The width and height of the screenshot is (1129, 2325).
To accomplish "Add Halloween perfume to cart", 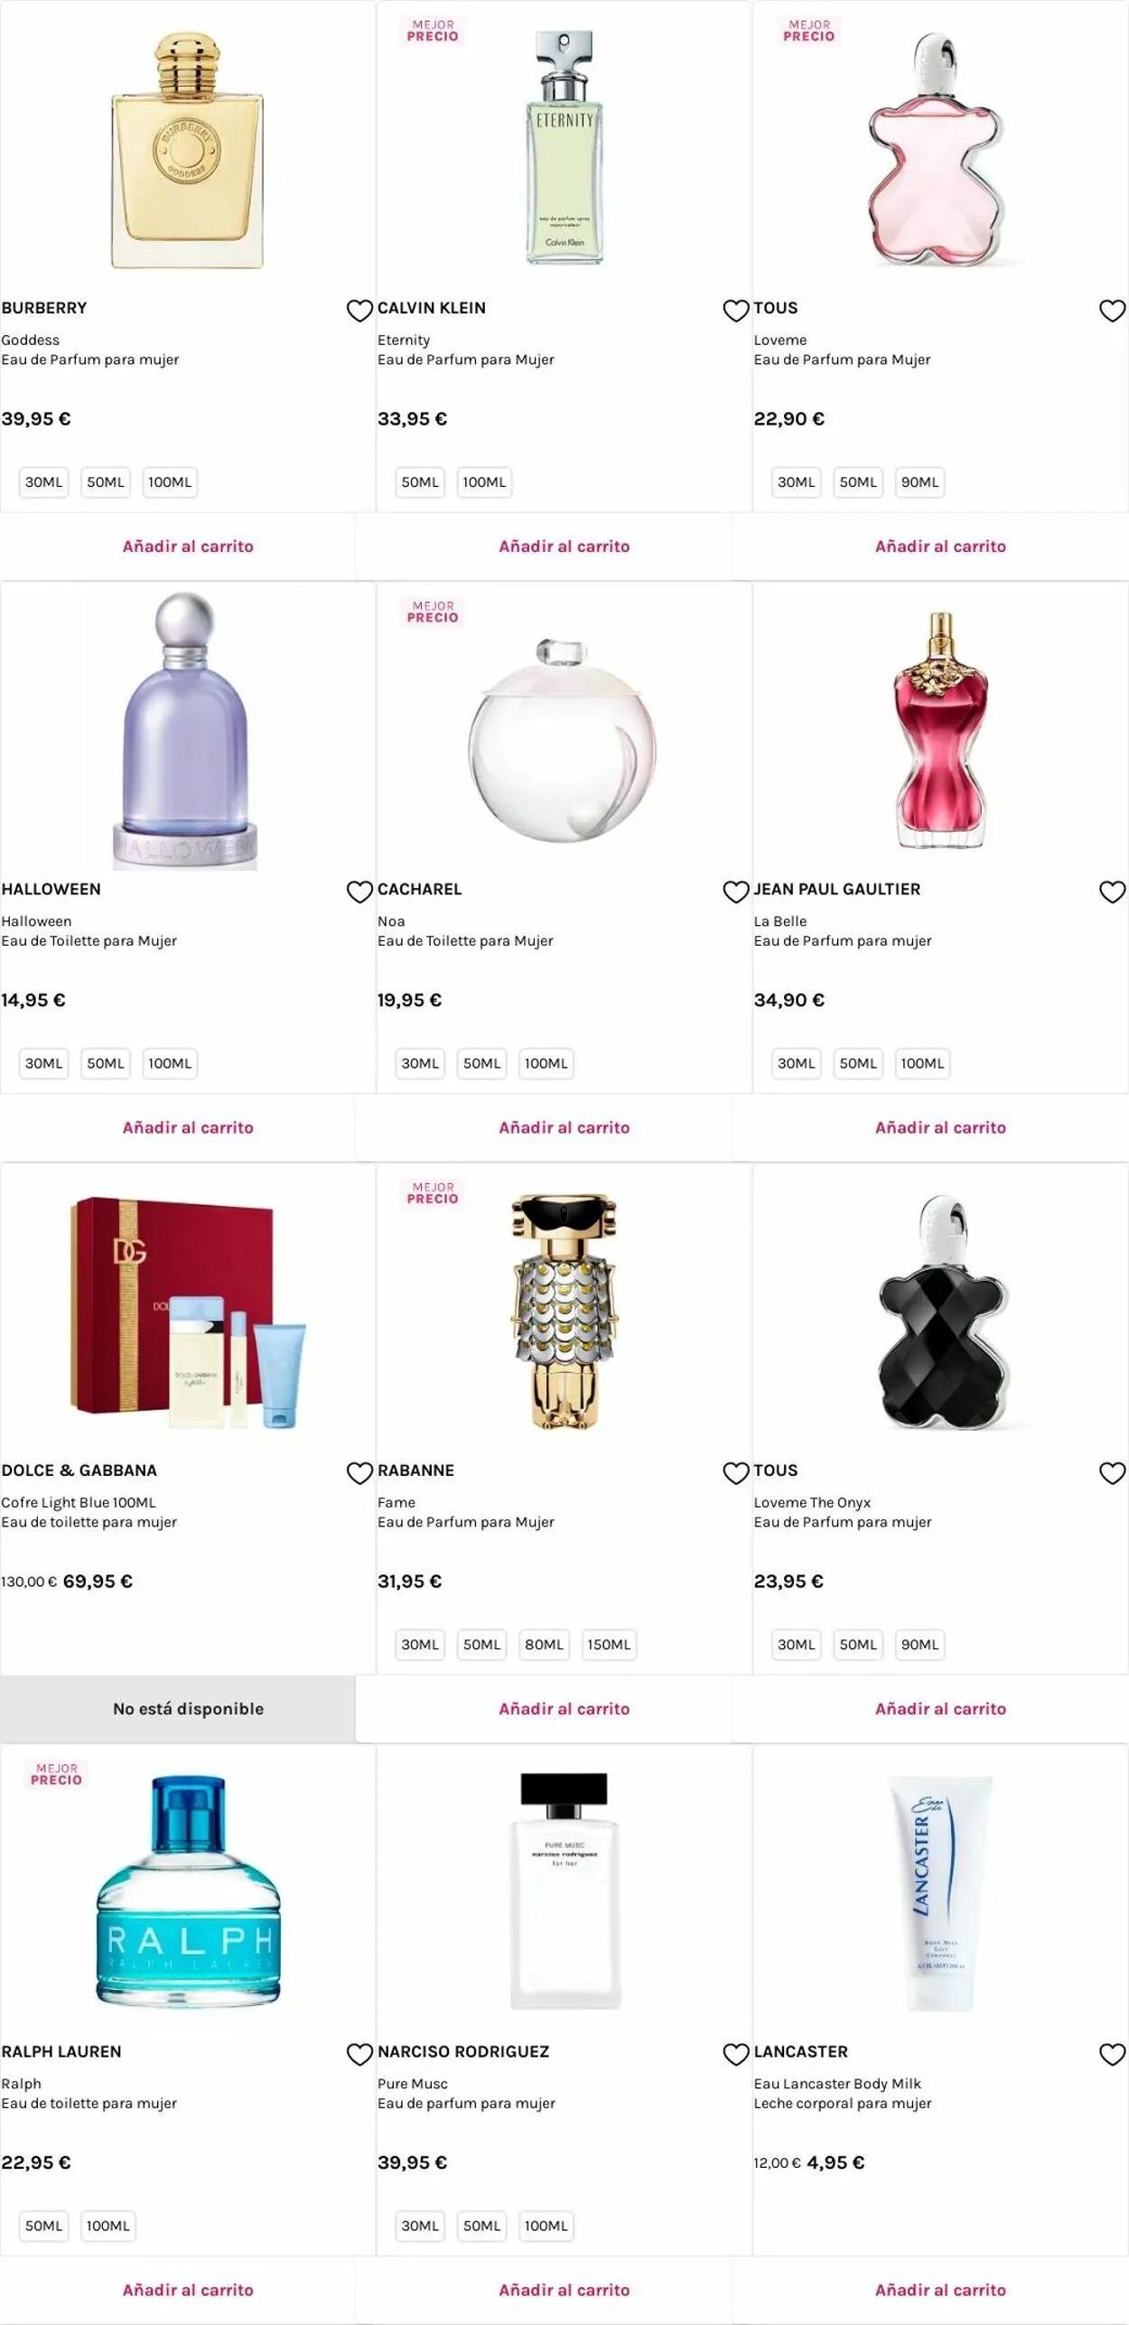I will click(x=188, y=1127).
